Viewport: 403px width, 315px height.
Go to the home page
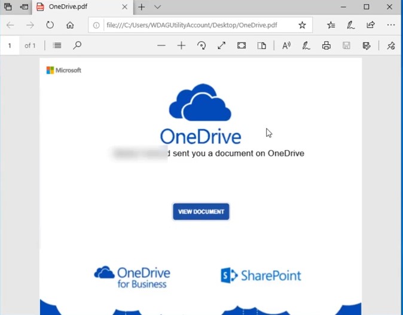(70, 25)
